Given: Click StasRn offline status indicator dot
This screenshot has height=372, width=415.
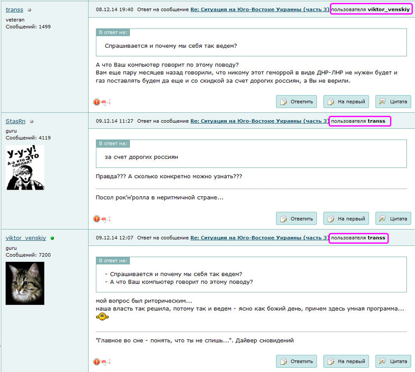Looking at the screenshot, I should coord(32,122).
